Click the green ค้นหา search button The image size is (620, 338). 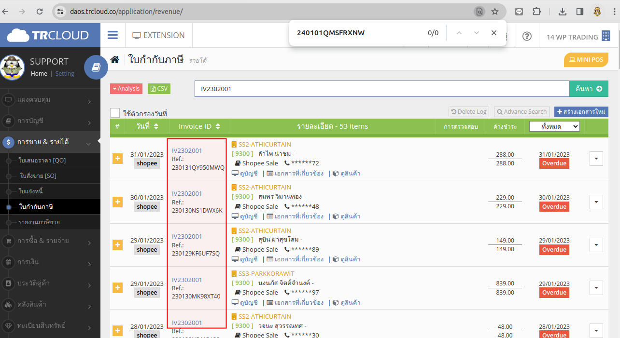(x=589, y=89)
